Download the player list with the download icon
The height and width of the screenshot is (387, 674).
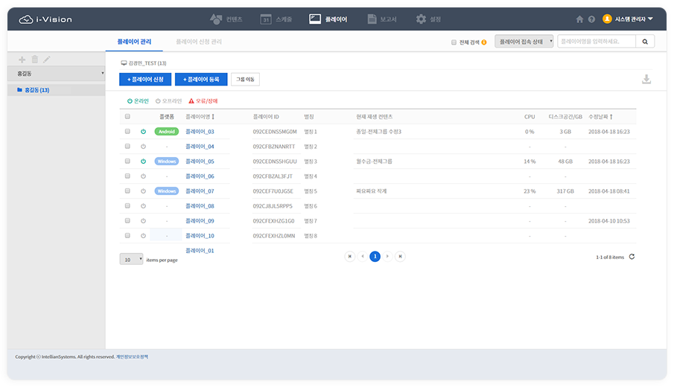(x=646, y=80)
